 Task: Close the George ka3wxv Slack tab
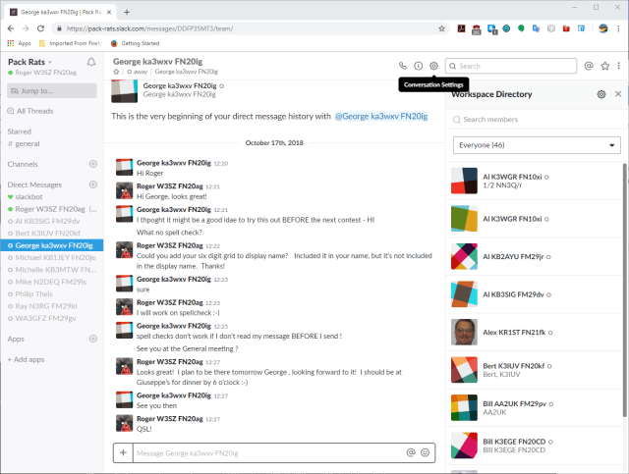(109, 12)
